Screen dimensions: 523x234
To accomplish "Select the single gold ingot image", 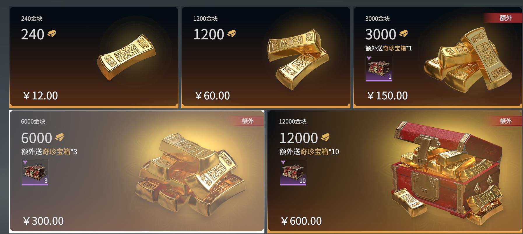I will pyautogui.click(x=126, y=57).
